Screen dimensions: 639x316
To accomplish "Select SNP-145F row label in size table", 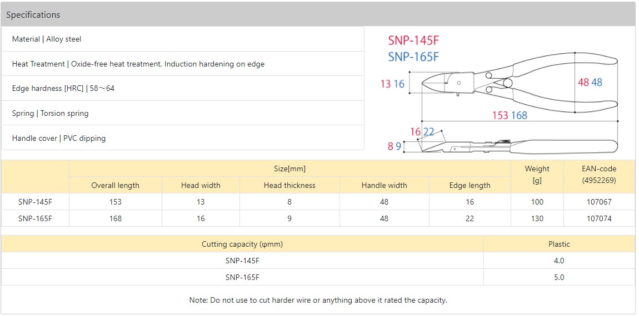I will click(35, 202).
